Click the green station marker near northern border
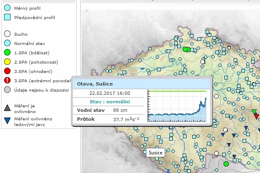Viewport: 260px width, 173px height. tap(185, 49)
